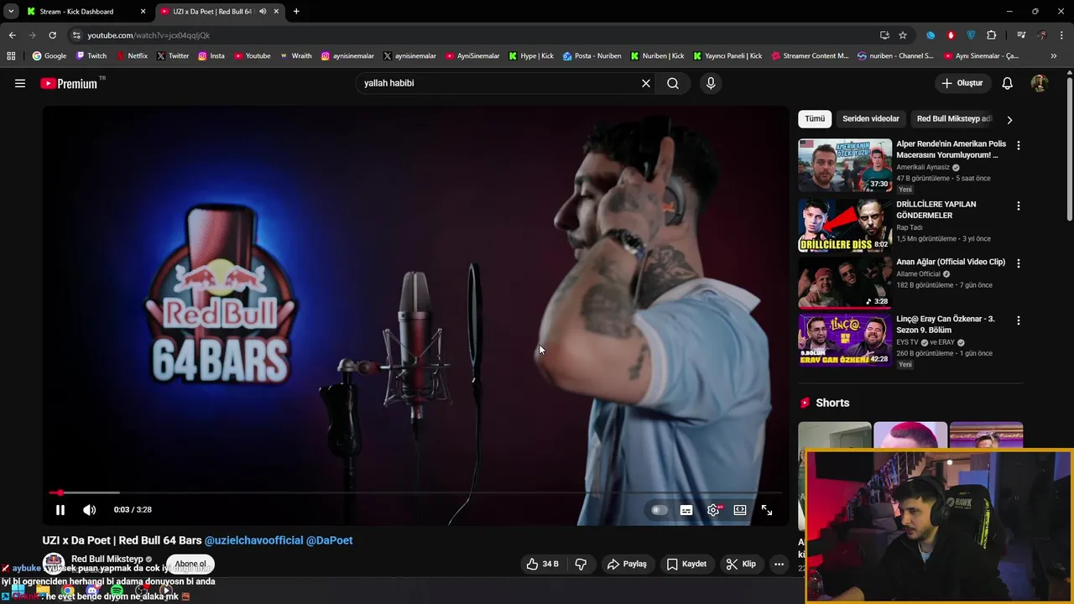Open the browser extensions puzzle icon
The height and width of the screenshot is (604, 1074).
click(991, 35)
